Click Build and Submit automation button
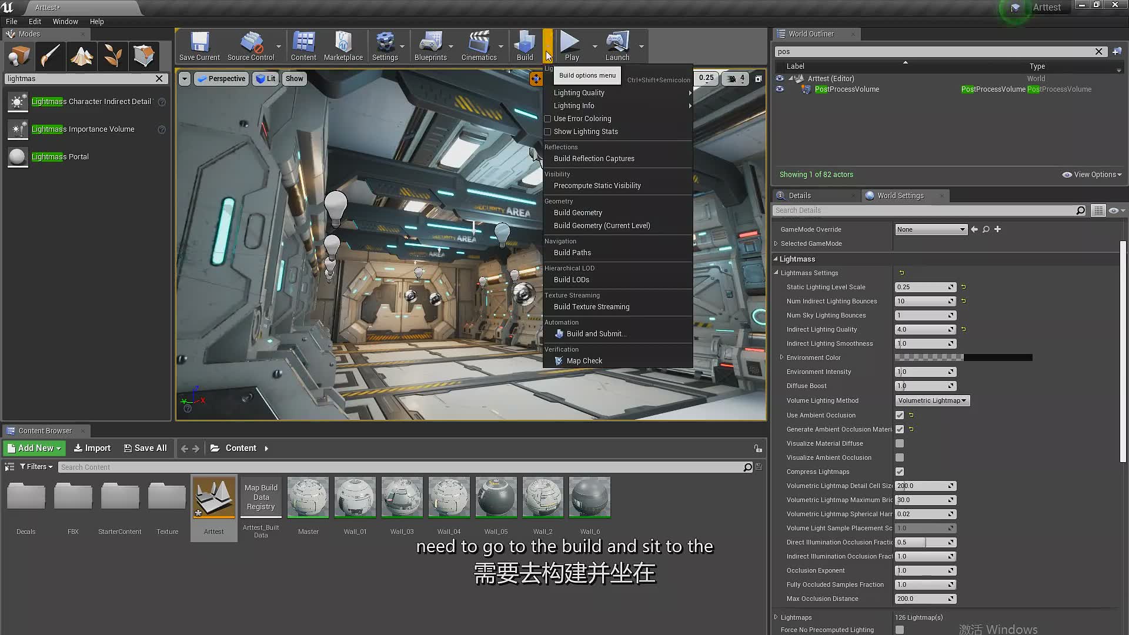1129x635 pixels. (596, 333)
